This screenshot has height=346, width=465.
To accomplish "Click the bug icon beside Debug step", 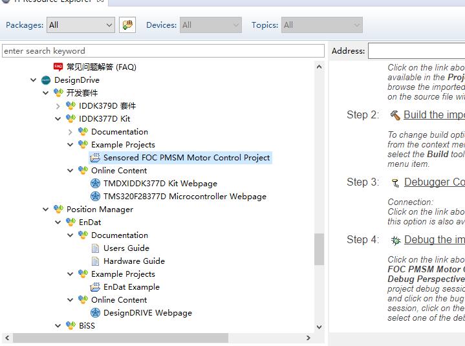I will 395,240.
